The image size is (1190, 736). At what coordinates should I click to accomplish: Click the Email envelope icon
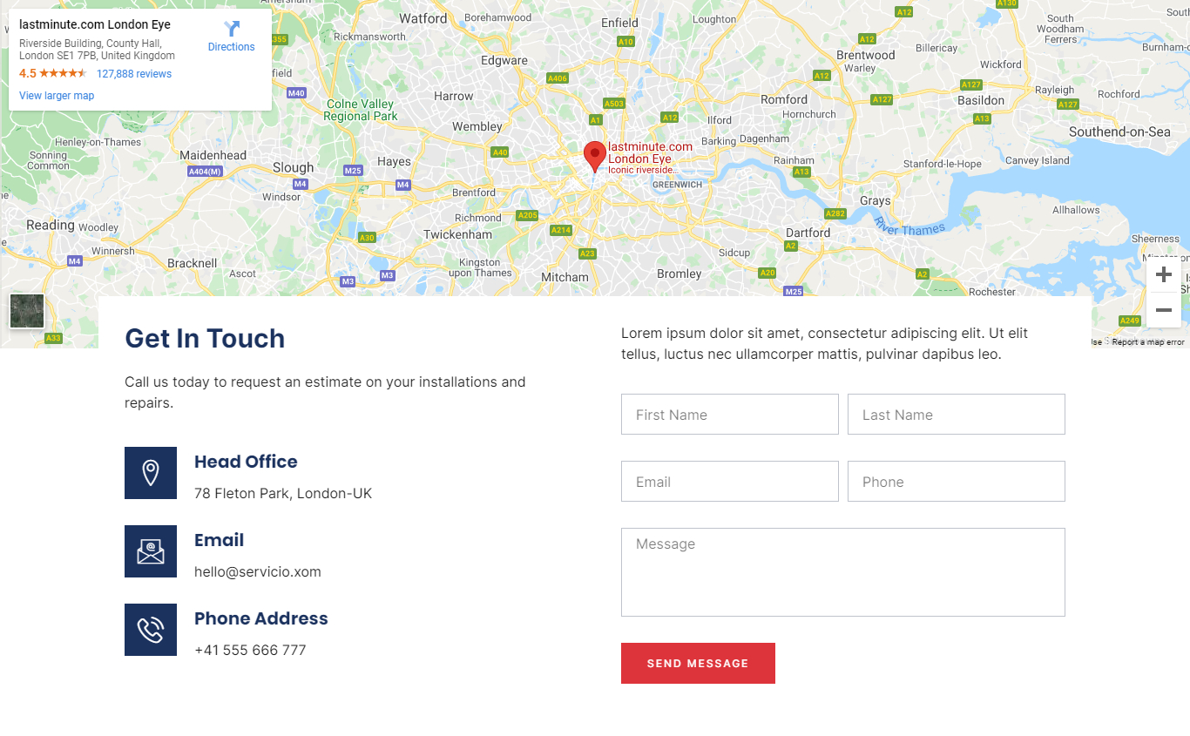(x=151, y=551)
